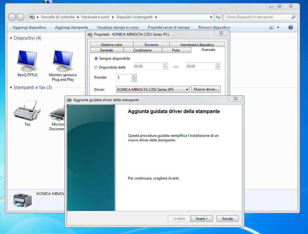Click the help question mark icon
Image resolution: width=308 pixels, height=234 pixels.
click(291, 27)
